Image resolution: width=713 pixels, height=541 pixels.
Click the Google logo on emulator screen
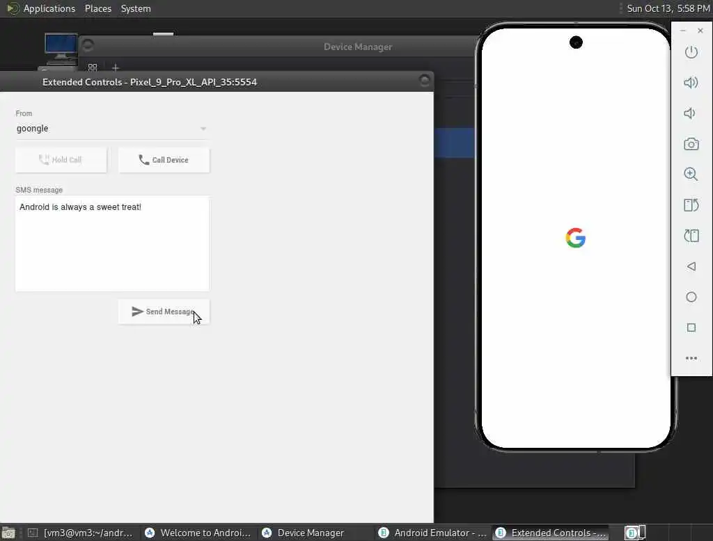(576, 238)
